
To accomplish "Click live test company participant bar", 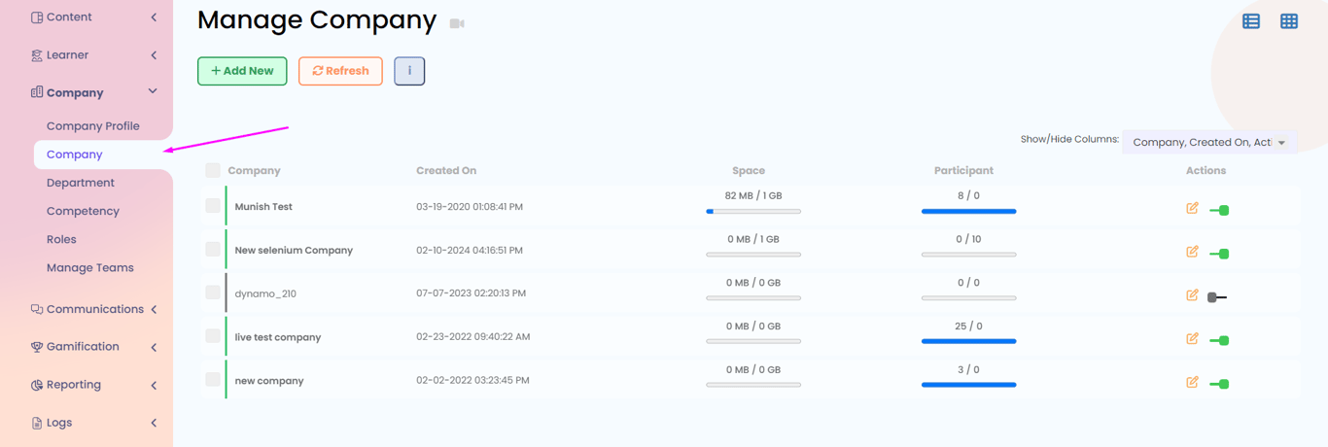I will coord(968,341).
